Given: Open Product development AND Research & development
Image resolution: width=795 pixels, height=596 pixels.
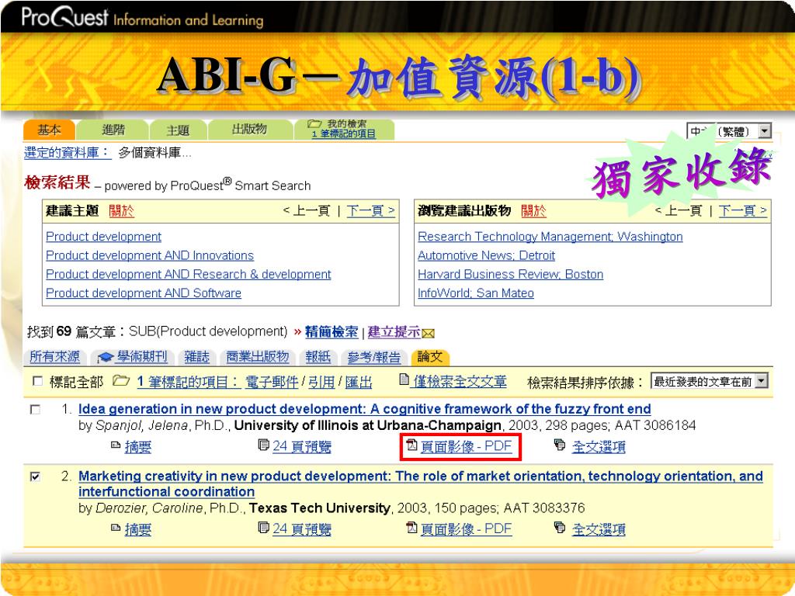Looking at the screenshot, I should [x=188, y=274].
